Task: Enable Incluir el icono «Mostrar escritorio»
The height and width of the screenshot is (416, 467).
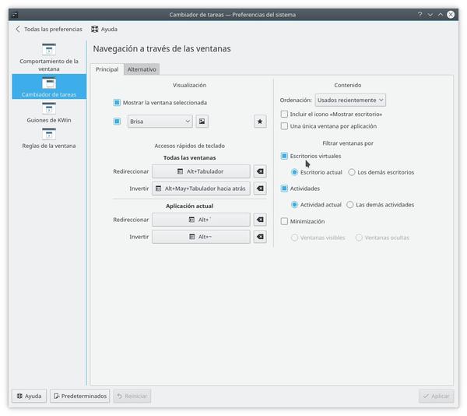Action: 285,114
